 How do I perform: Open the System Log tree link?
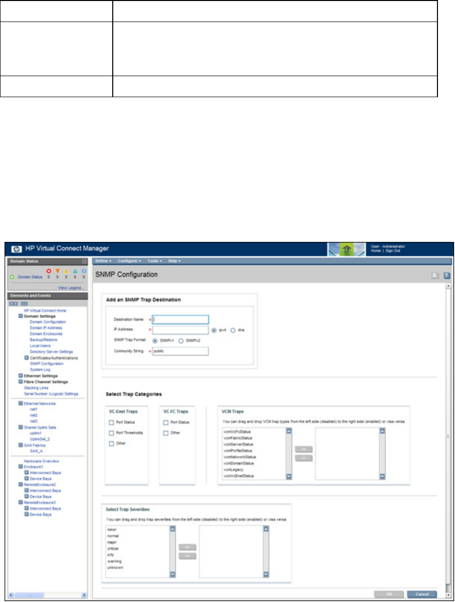pos(40,370)
